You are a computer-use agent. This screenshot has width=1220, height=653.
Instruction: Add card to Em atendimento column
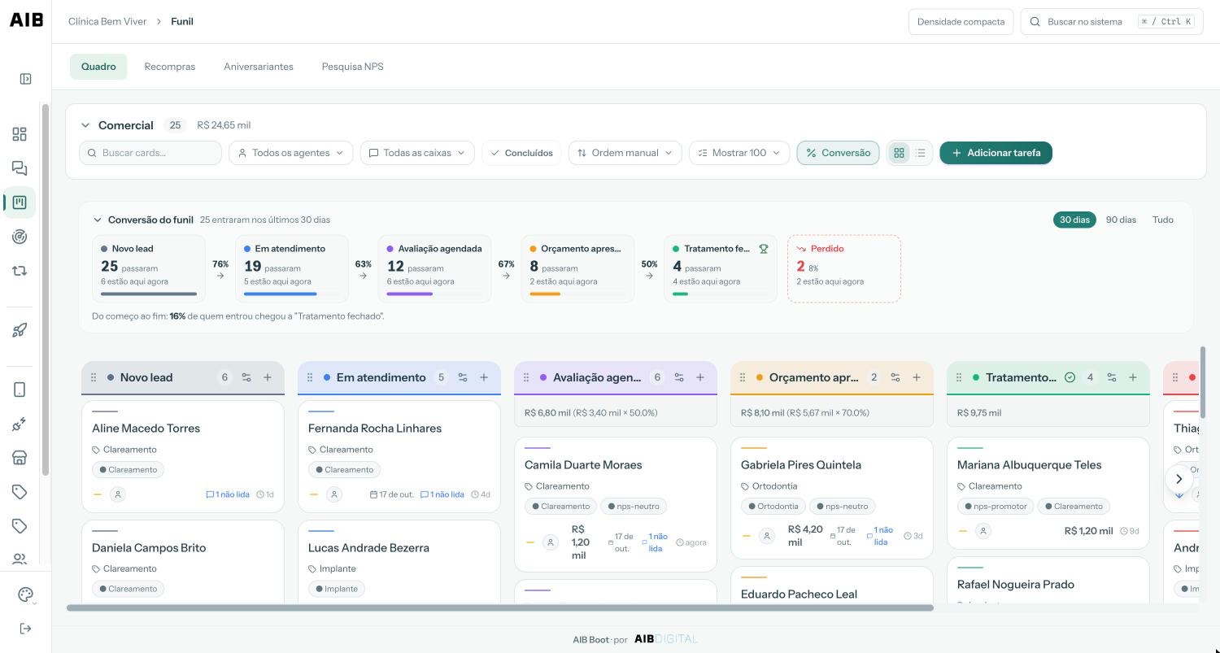(484, 377)
